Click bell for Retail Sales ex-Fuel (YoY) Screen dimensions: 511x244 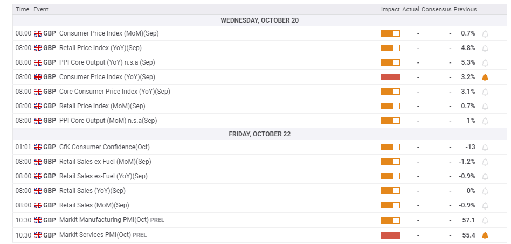click(x=485, y=176)
